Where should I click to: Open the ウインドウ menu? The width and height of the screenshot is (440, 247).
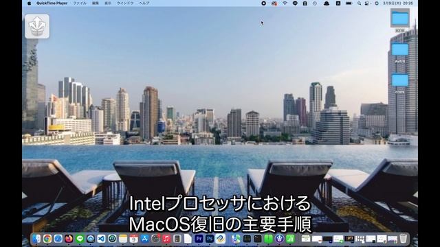[125, 3]
